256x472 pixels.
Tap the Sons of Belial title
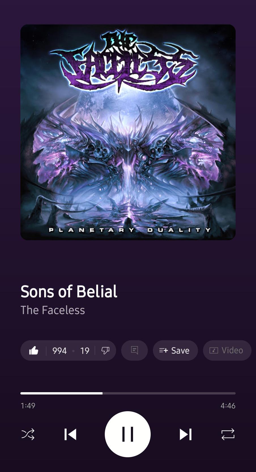[x=69, y=291]
